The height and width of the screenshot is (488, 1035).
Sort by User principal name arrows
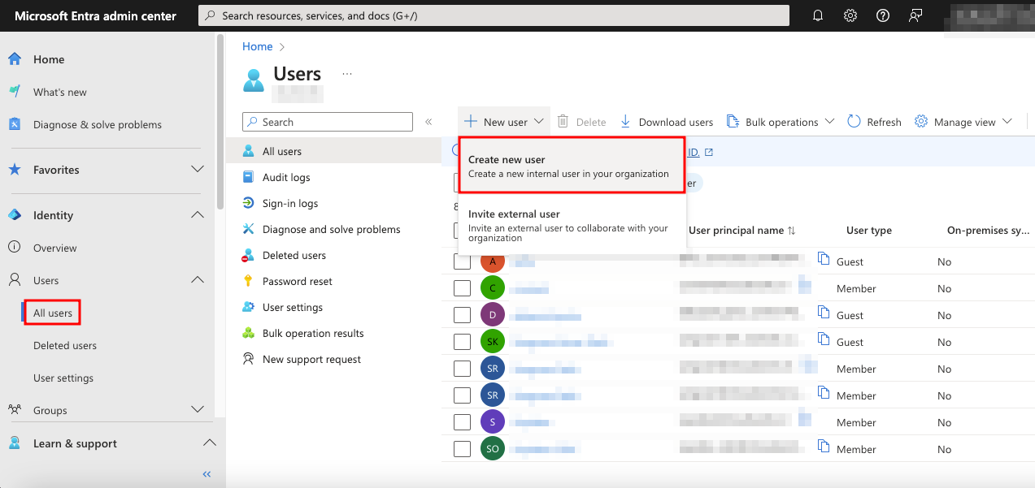792,231
